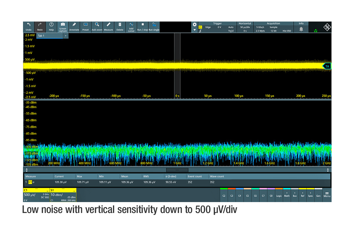
Task: Enable channel C6
Action: (x=255, y=195)
